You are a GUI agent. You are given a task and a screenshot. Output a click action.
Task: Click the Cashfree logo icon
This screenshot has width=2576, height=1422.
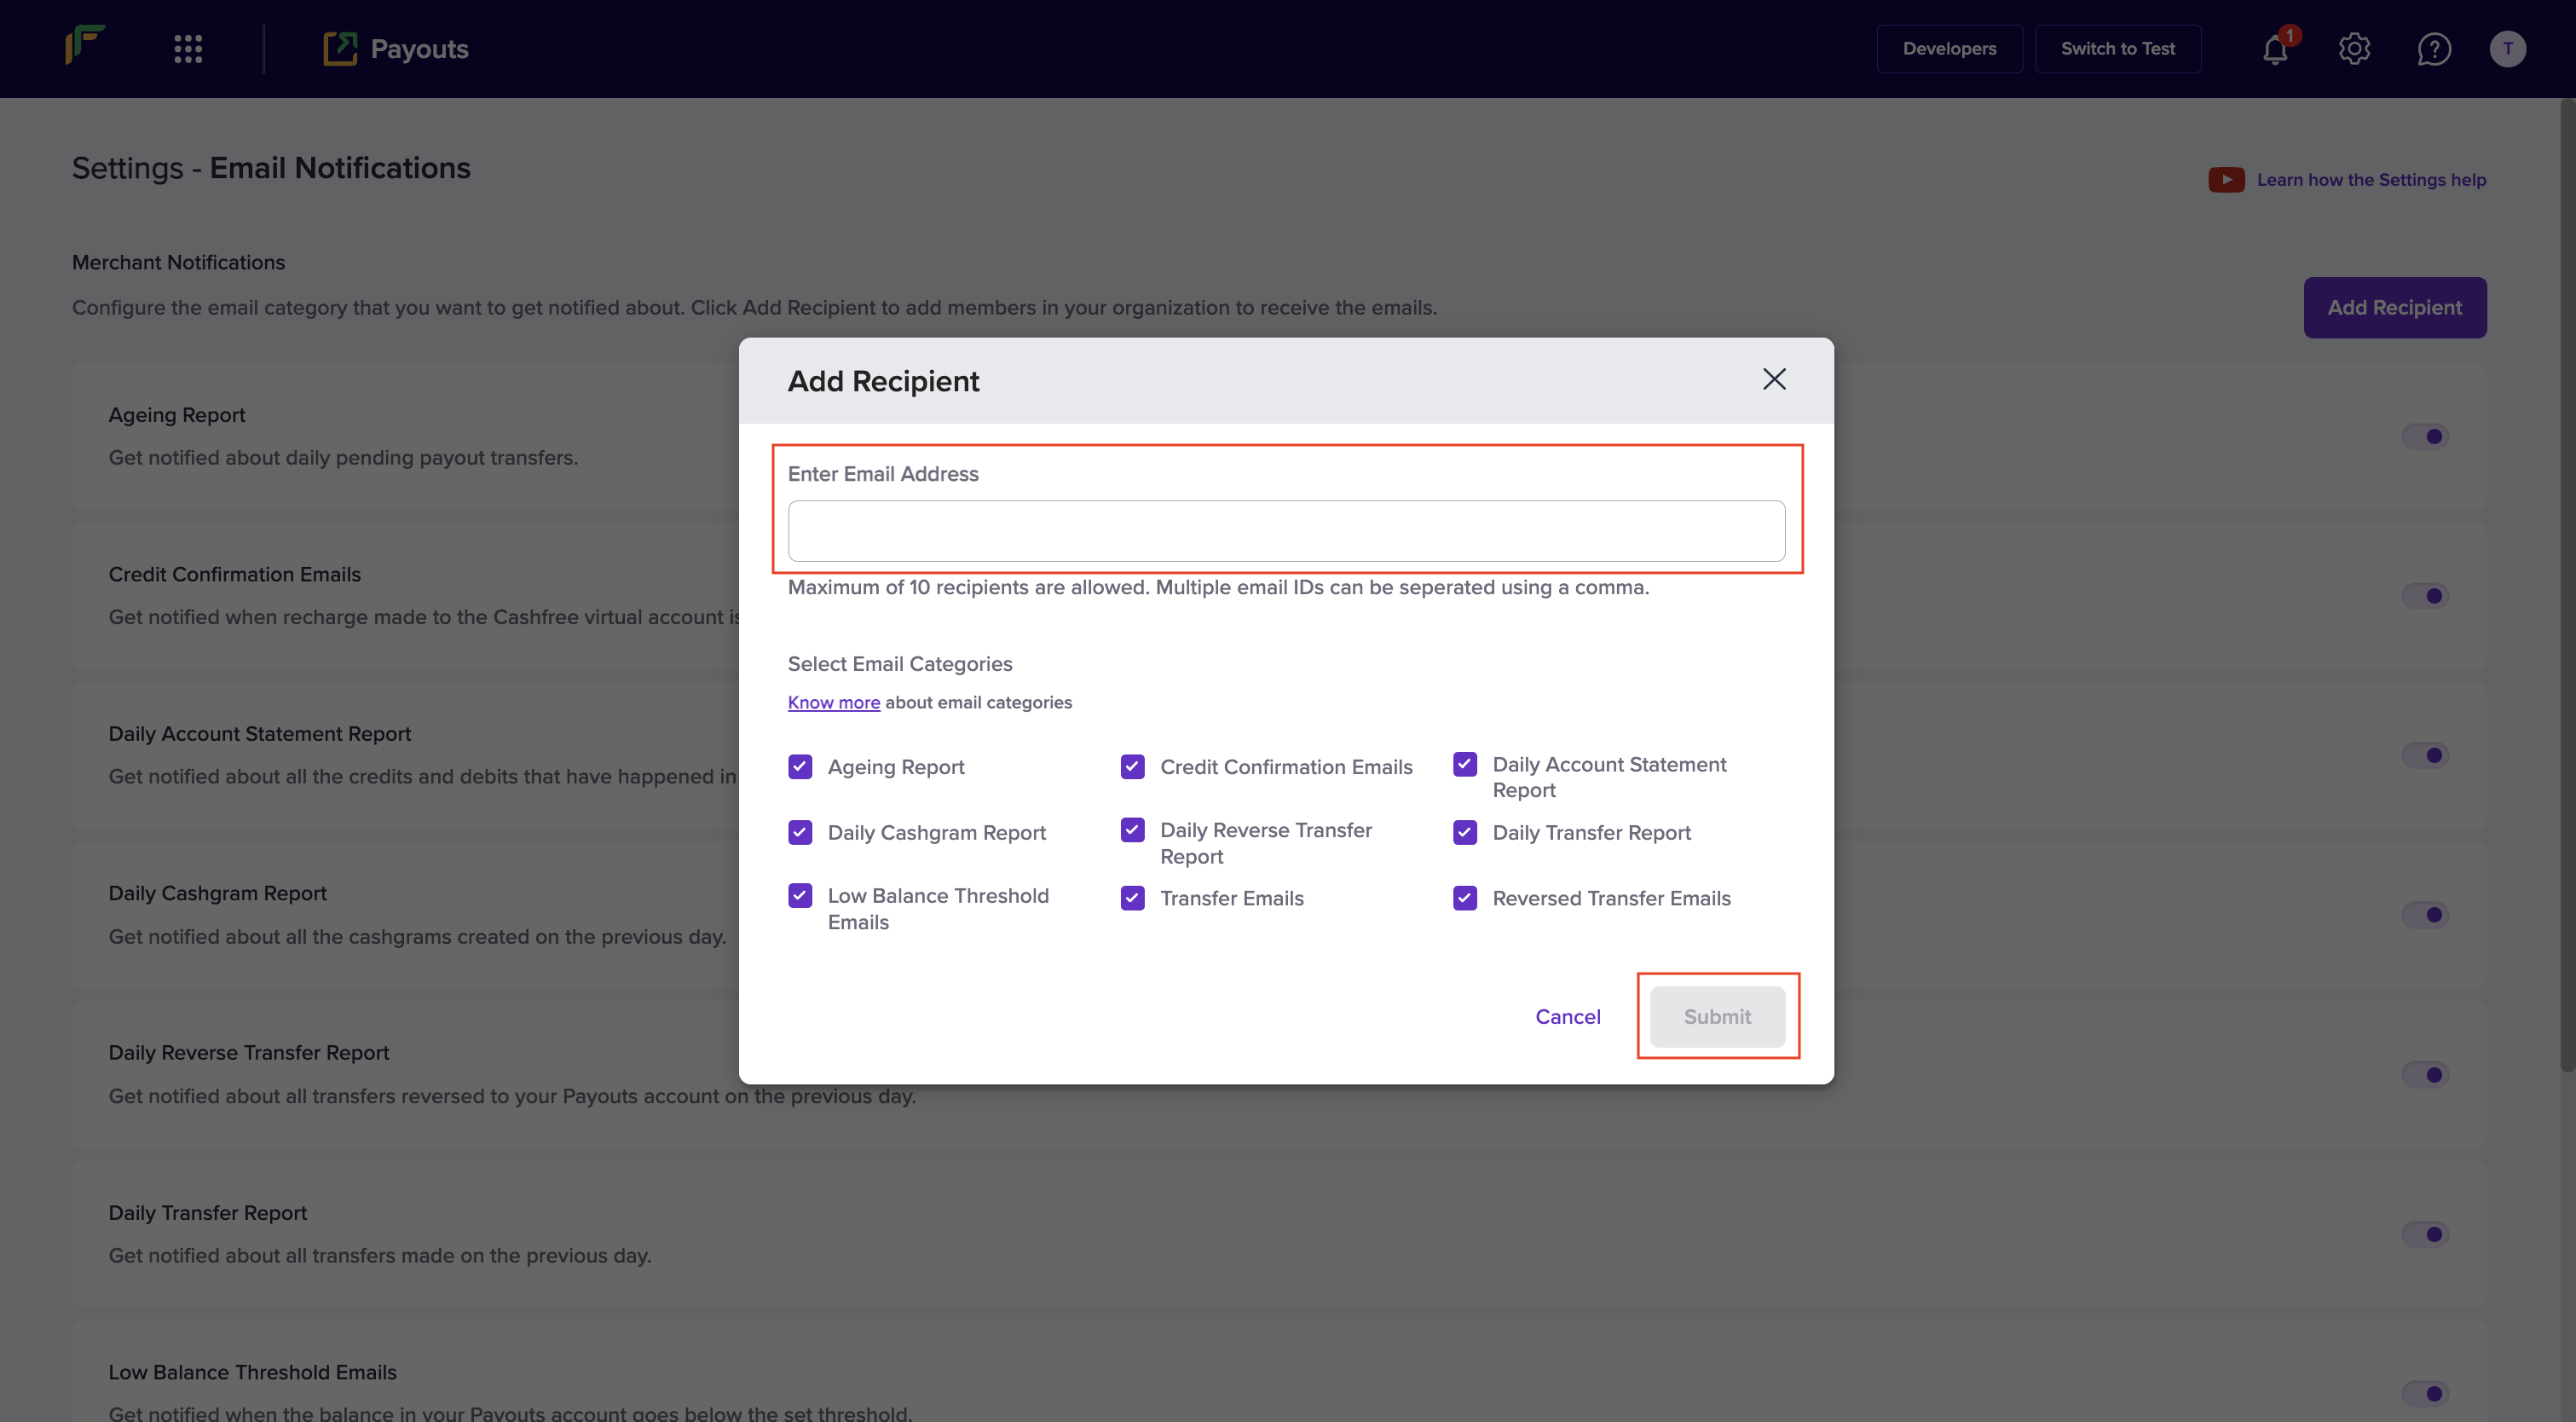click(x=85, y=46)
